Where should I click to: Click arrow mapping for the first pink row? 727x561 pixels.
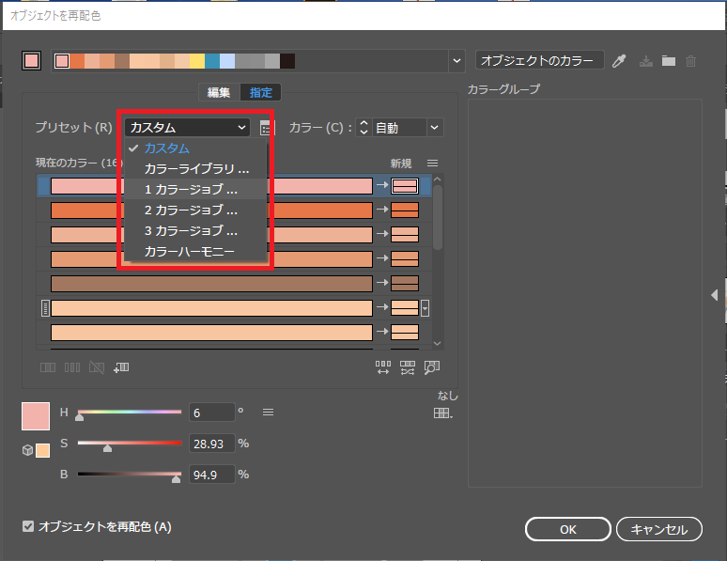point(382,185)
